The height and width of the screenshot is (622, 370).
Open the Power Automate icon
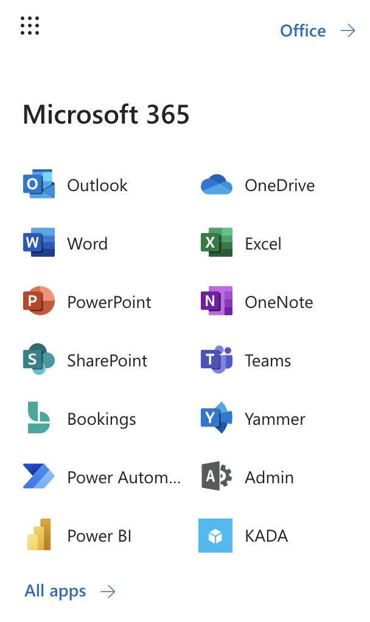pyautogui.click(x=38, y=477)
